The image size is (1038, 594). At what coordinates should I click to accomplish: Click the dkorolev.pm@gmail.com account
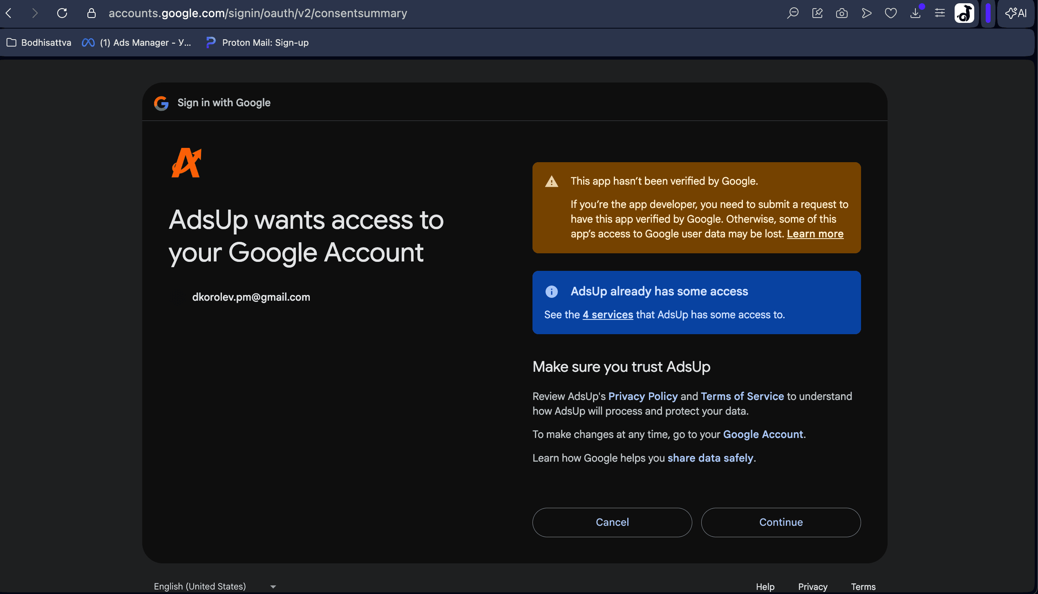click(251, 297)
